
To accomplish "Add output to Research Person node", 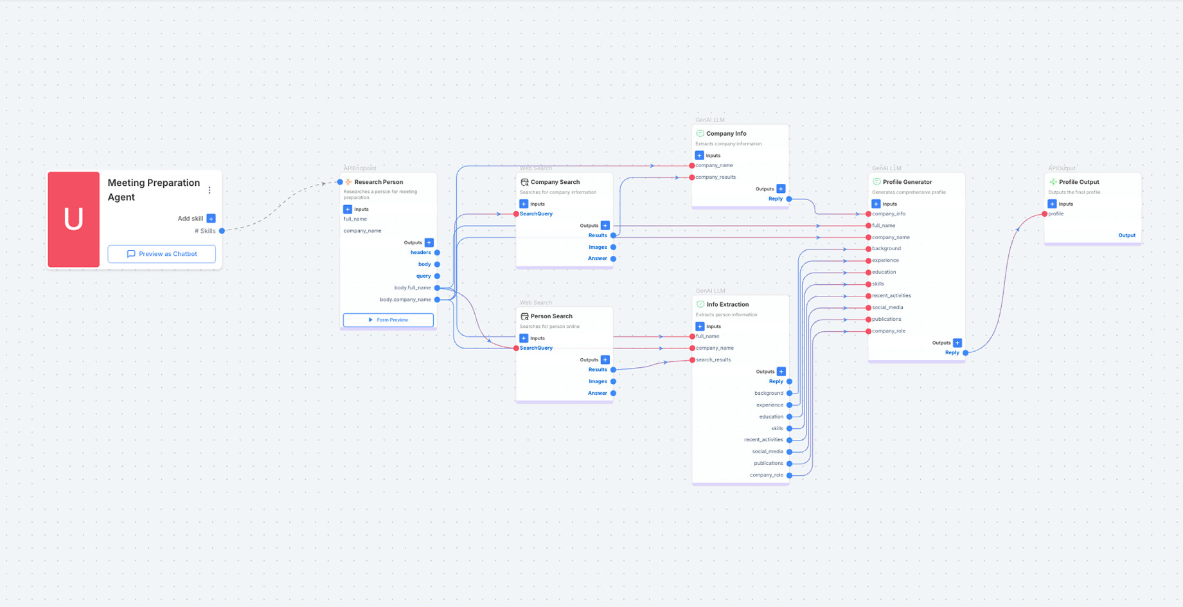I will pos(429,242).
